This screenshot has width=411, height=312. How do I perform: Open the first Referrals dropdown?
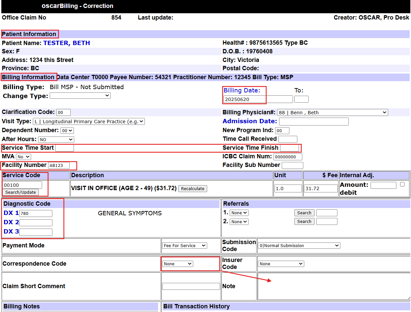click(x=239, y=213)
